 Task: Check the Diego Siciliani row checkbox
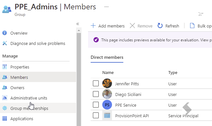(96, 94)
